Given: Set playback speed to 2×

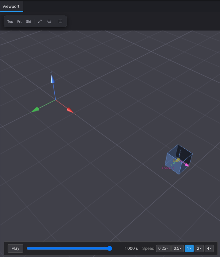Looking at the screenshot, I should 199,248.
